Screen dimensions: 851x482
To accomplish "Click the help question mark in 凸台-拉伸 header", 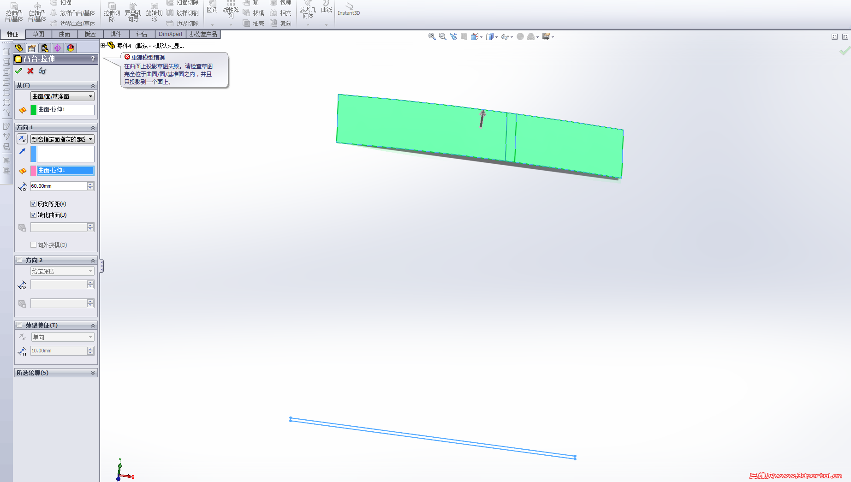I will pyautogui.click(x=93, y=59).
